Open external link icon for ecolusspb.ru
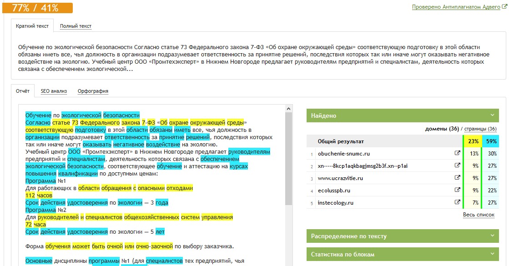 457,191
